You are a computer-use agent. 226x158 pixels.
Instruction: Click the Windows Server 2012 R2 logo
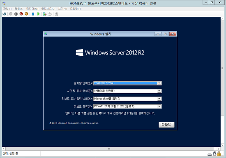[x=110, y=52]
